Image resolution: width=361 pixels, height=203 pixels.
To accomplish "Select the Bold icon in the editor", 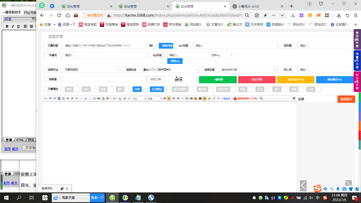I will point(125,98).
